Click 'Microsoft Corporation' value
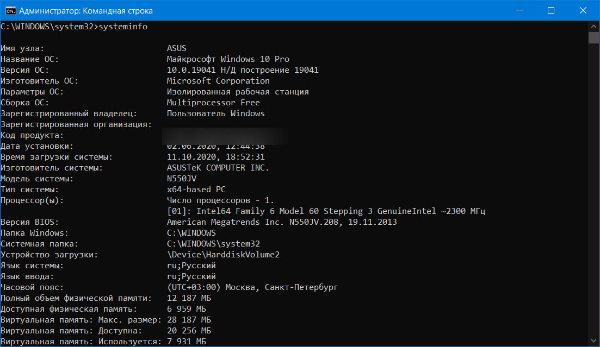Image resolution: width=600 pixels, height=347 pixels. [x=218, y=80]
